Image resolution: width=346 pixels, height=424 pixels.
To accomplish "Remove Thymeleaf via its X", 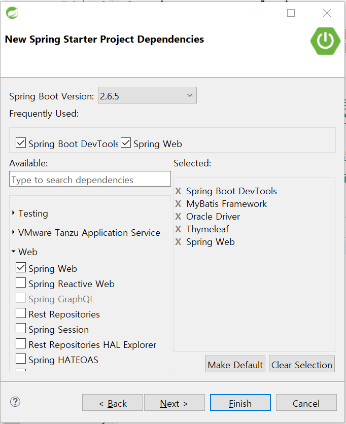I will (178, 229).
